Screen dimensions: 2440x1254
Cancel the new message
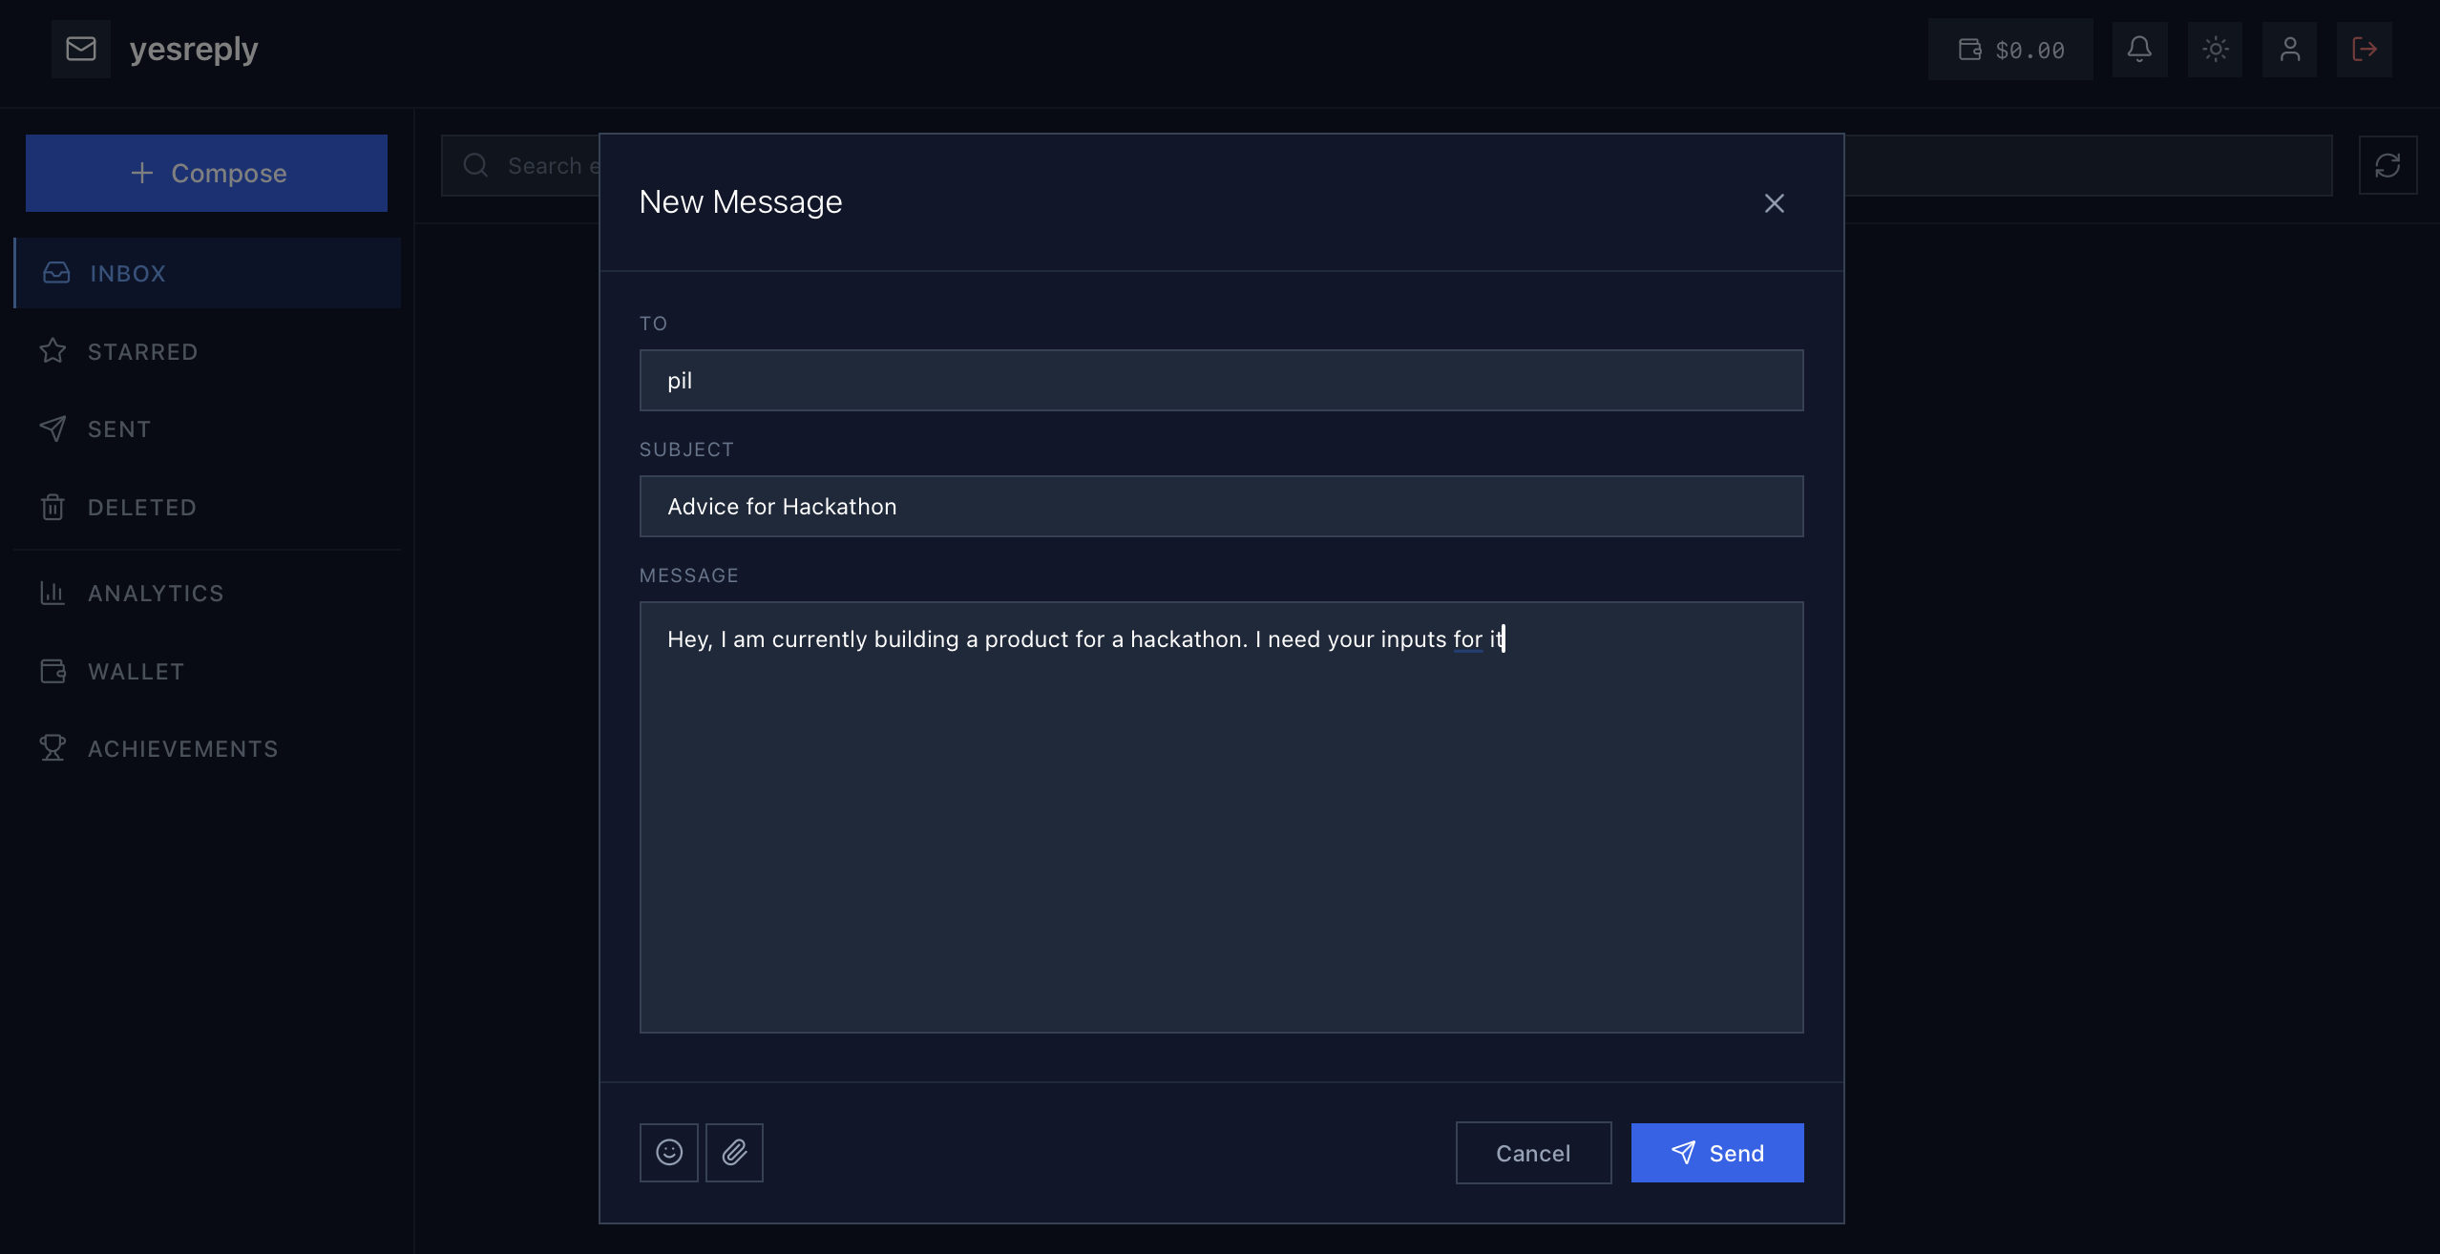1533,1153
